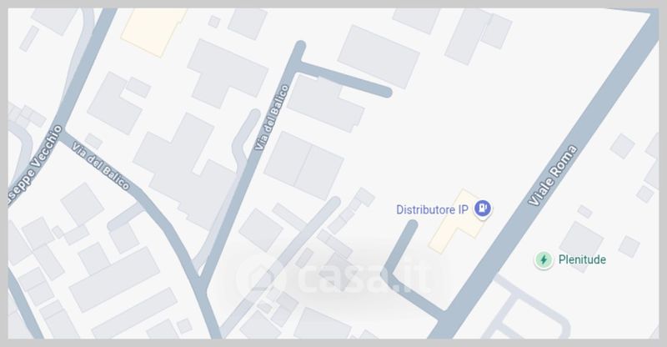
Task: Open the Distributore IP text label
Action: (x=432, y=209)
